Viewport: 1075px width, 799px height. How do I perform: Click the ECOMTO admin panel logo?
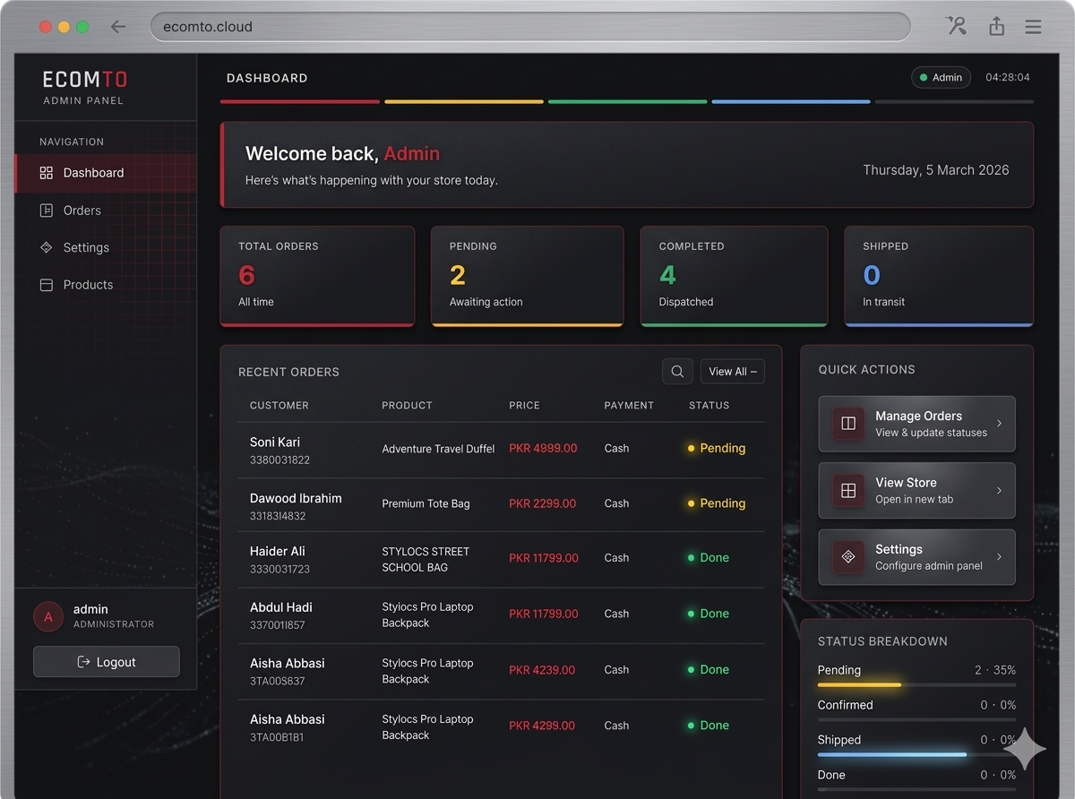85,88
